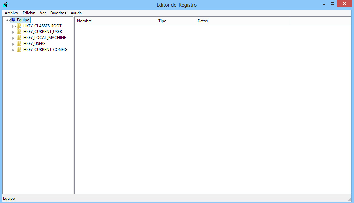Expand the HKEY_CLASSES_ROOT key

(13, 26)
